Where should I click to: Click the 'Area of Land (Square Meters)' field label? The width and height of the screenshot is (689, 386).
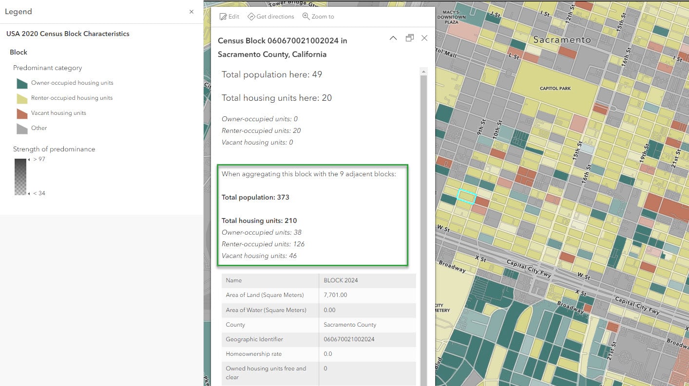[265, 295]
